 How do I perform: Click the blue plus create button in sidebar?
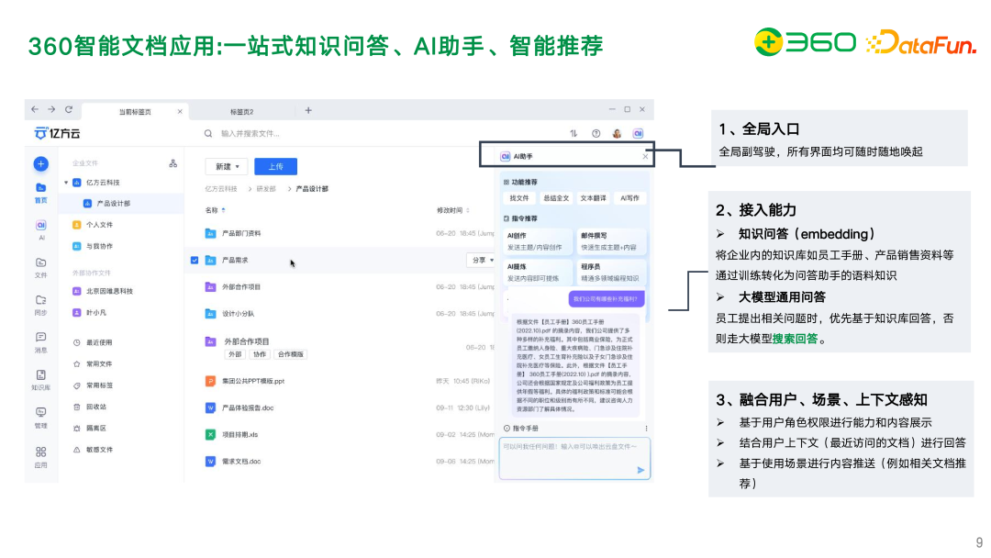pyautogui.click(x=41, y=164)
